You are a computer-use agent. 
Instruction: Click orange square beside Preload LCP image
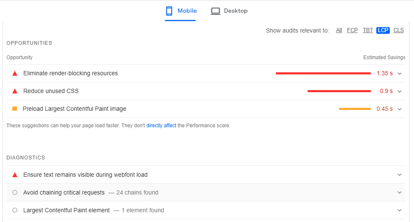pos(15,109)
